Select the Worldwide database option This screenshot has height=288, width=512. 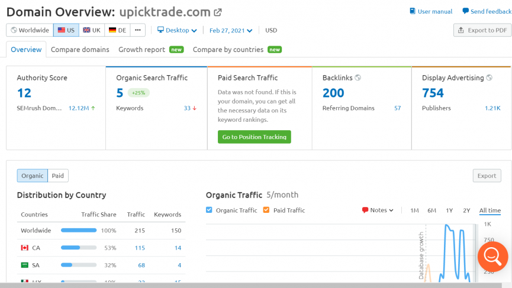click(30, 30)
